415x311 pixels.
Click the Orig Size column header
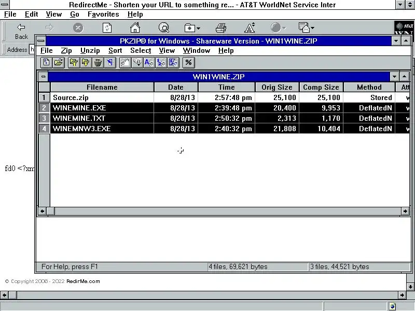[277, 87]
